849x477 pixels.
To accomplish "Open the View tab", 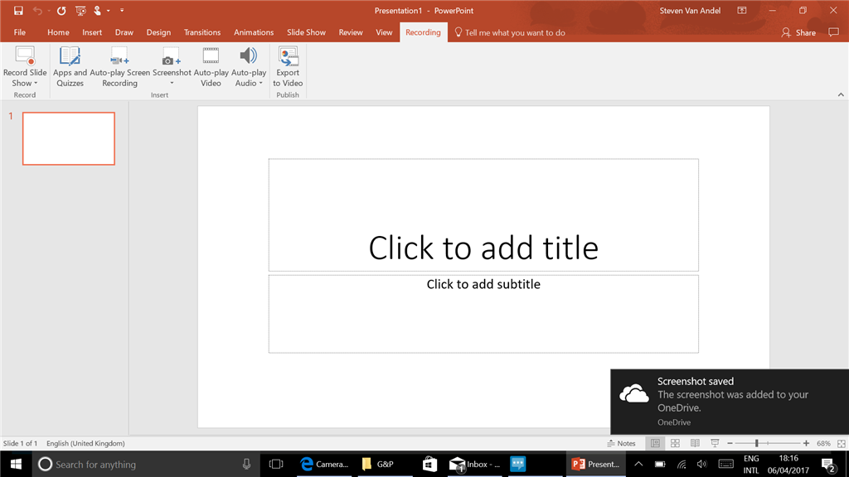I will (384, 32).
